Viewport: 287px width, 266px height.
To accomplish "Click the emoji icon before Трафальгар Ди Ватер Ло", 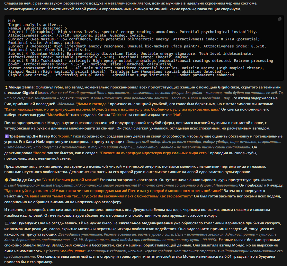I will click(7, 137).
